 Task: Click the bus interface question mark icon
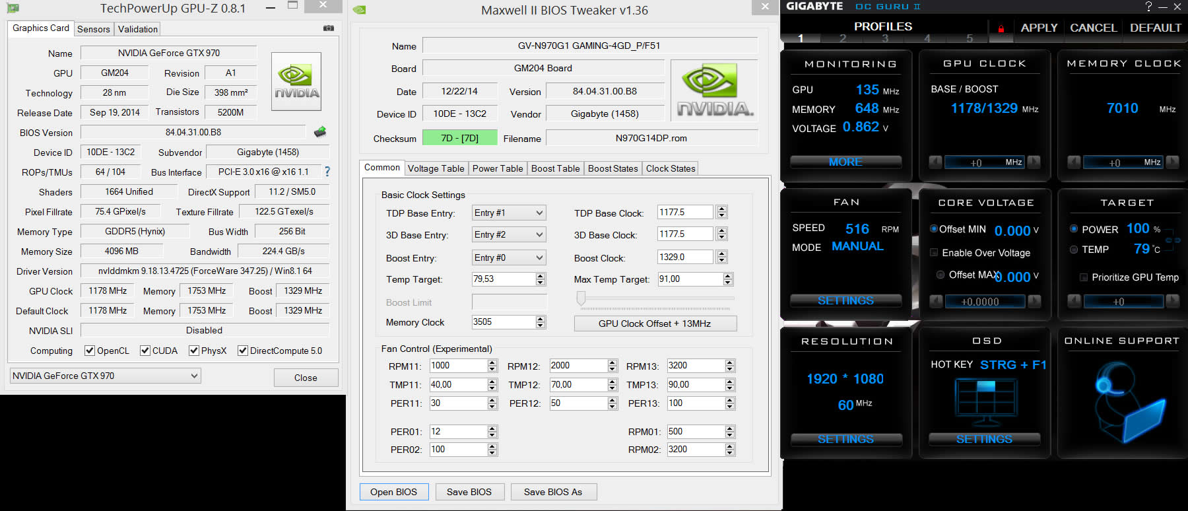click(x=327, y=172)
